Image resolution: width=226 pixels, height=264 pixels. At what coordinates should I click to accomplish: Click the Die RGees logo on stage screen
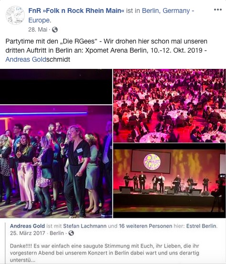pos(152,162)
